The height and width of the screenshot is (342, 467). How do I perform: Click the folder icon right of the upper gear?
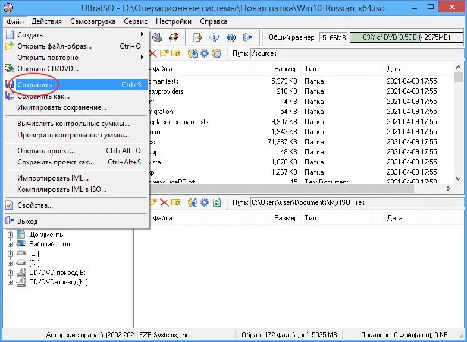[216, 53]
